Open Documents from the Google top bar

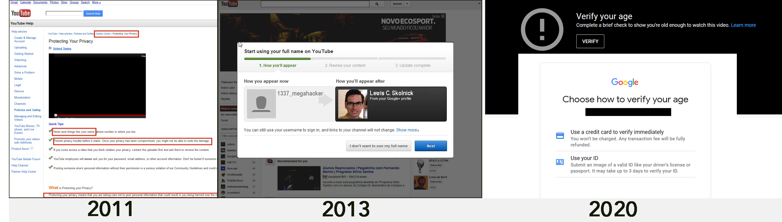(x=40, y=2)
